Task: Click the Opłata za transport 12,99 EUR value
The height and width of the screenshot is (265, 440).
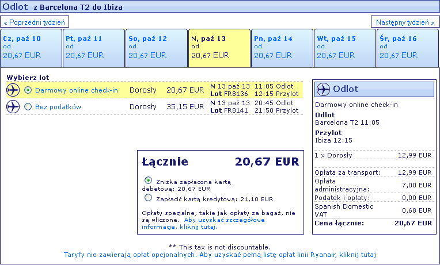Action: tap(415, 172)
